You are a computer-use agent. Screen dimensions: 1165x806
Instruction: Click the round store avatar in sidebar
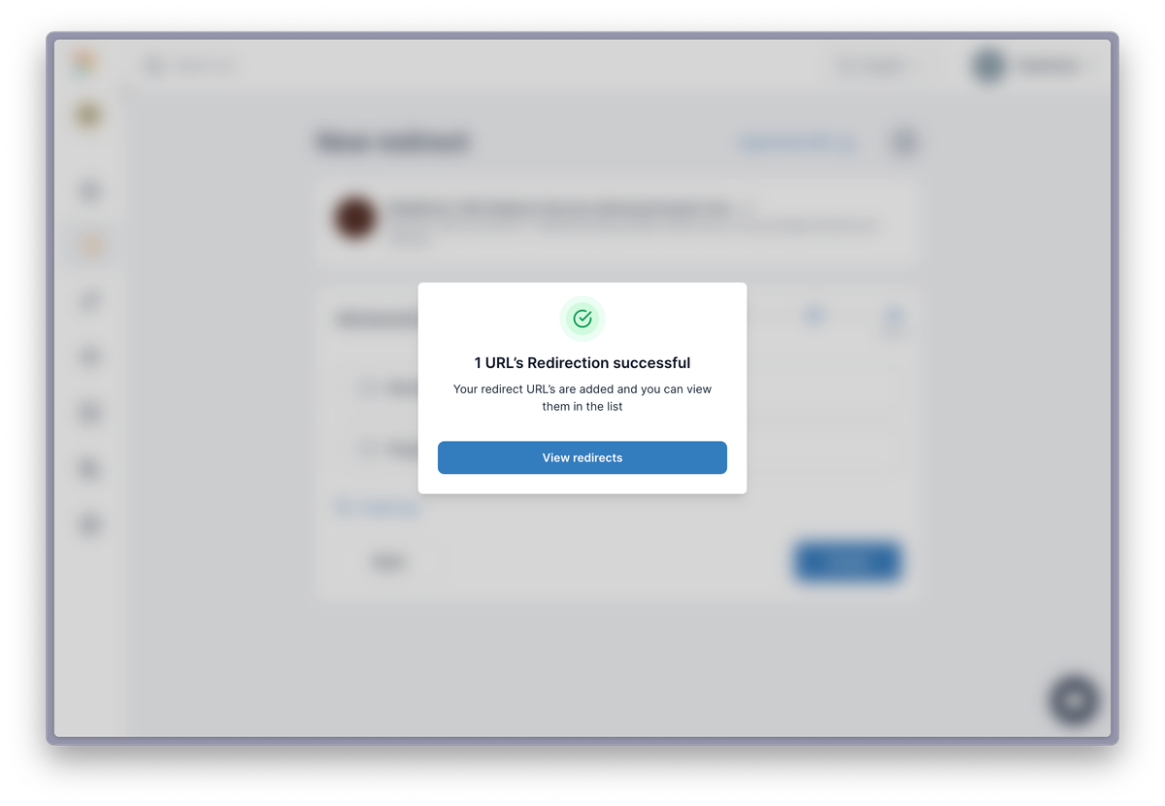tap(88, 116)
